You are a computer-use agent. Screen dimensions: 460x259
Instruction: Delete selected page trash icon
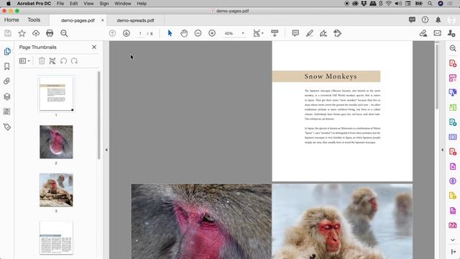42,60
